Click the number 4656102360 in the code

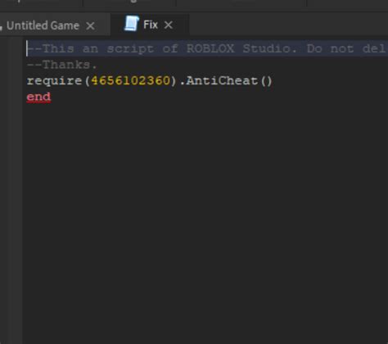(131, 80)
